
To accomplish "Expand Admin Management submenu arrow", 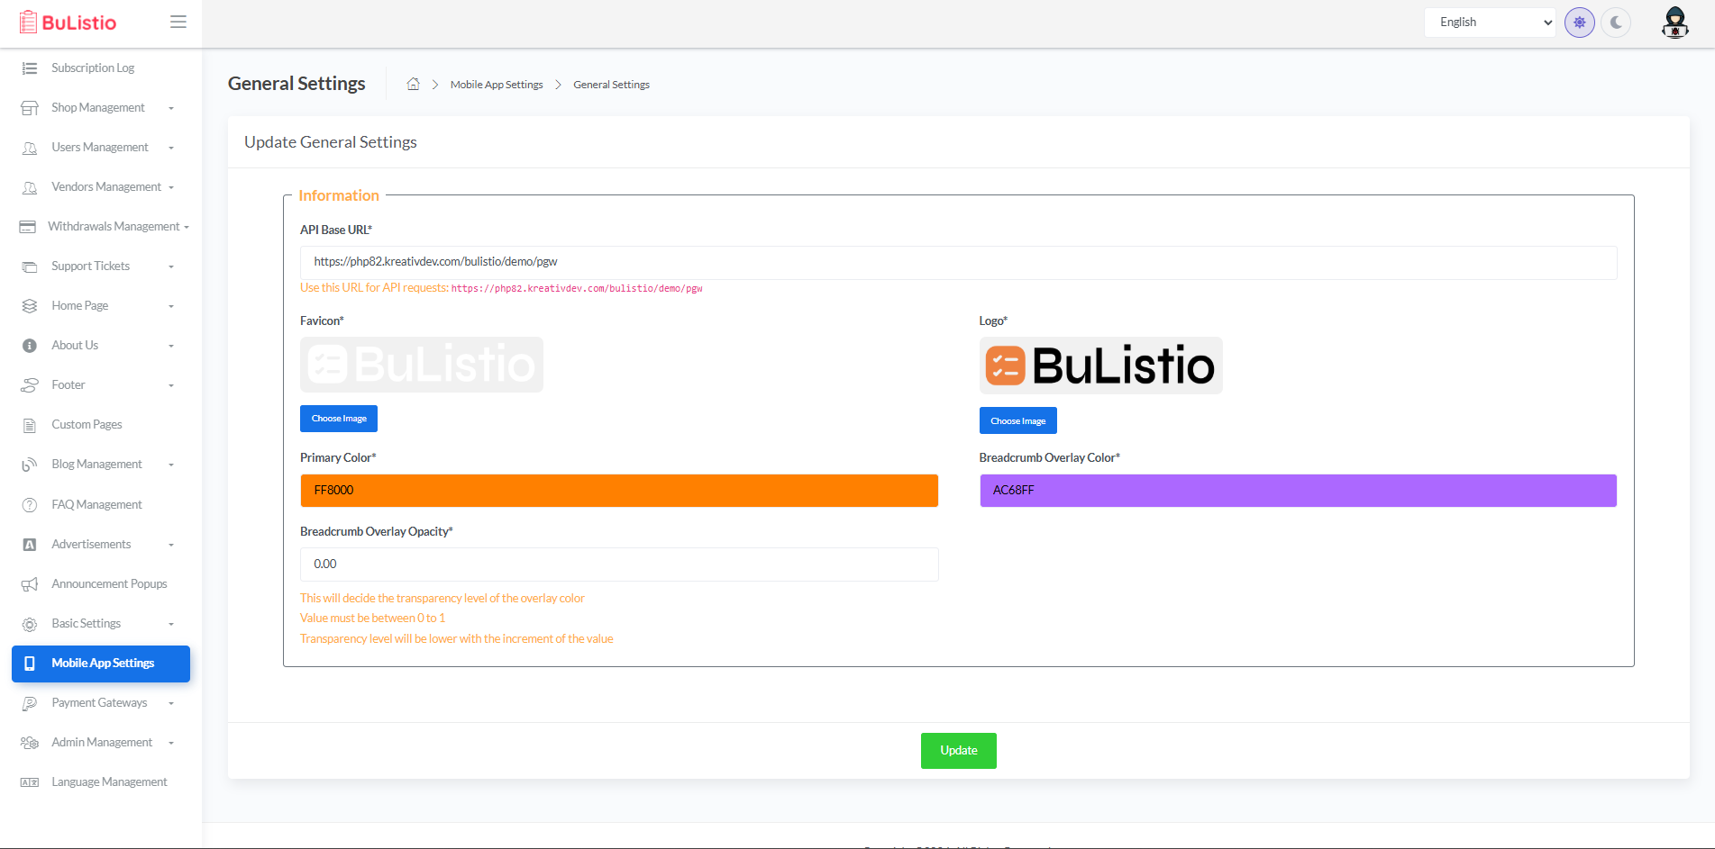I will [x=171, y=743].
